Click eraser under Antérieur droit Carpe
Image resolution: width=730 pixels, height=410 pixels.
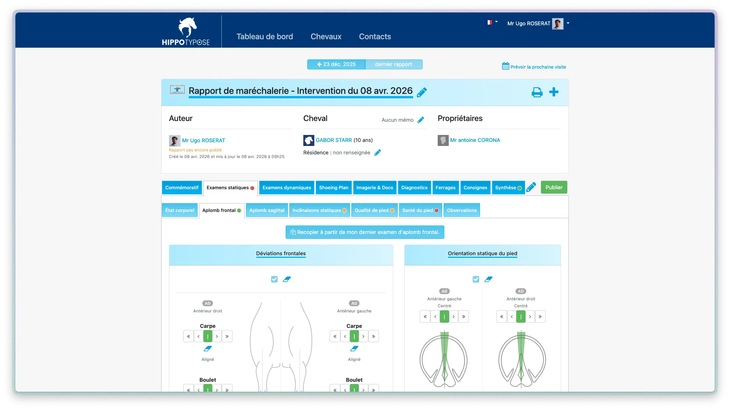pyautogui.click(x=207, y=349)
